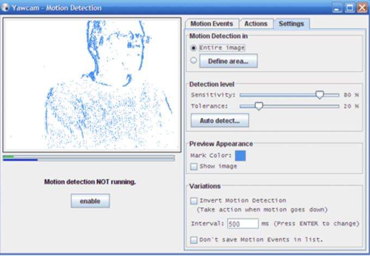Open the blue Mark Color swatch
The image size is (370, 256).
240,155
